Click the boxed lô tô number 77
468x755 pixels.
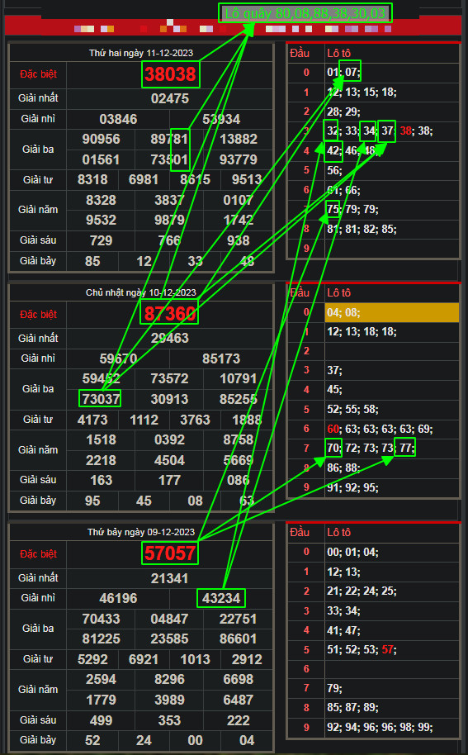click(405, 448)
